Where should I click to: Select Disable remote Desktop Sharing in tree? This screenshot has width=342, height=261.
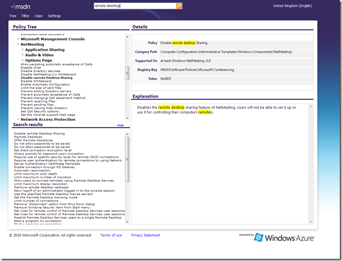[x=46, y=78]
